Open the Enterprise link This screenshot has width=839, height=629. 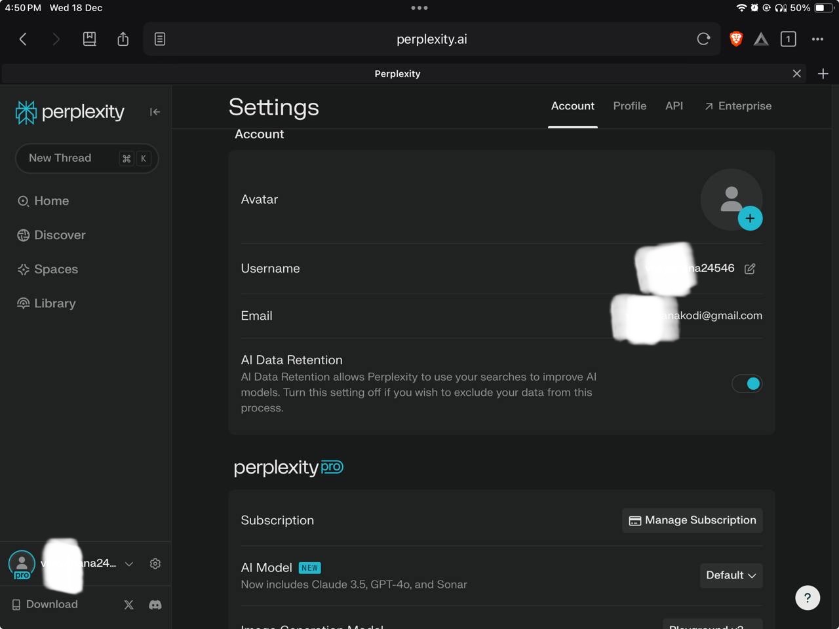click(738, 106)
